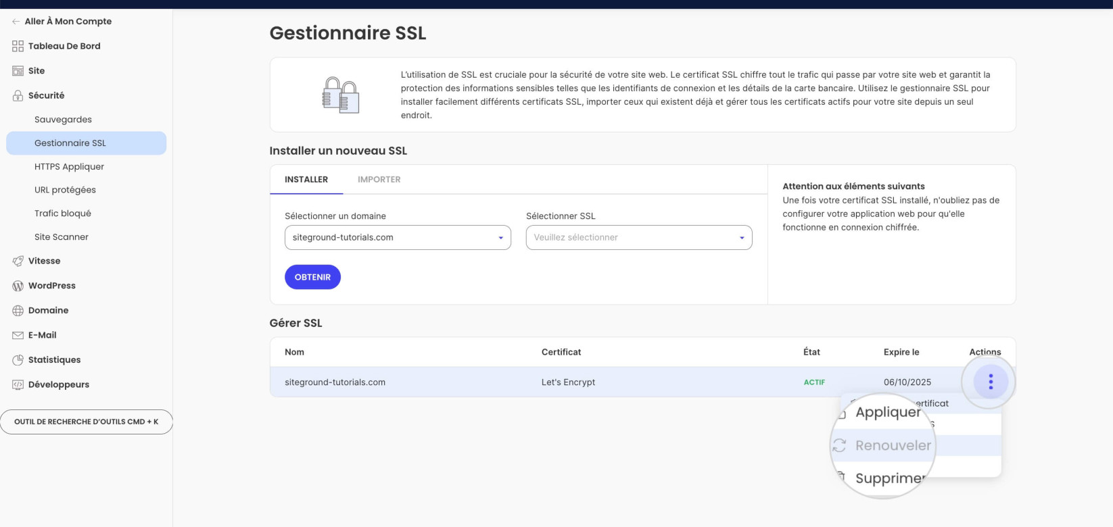Click the Certificat column header
The image size is (1113, 527).
(561, 352)
